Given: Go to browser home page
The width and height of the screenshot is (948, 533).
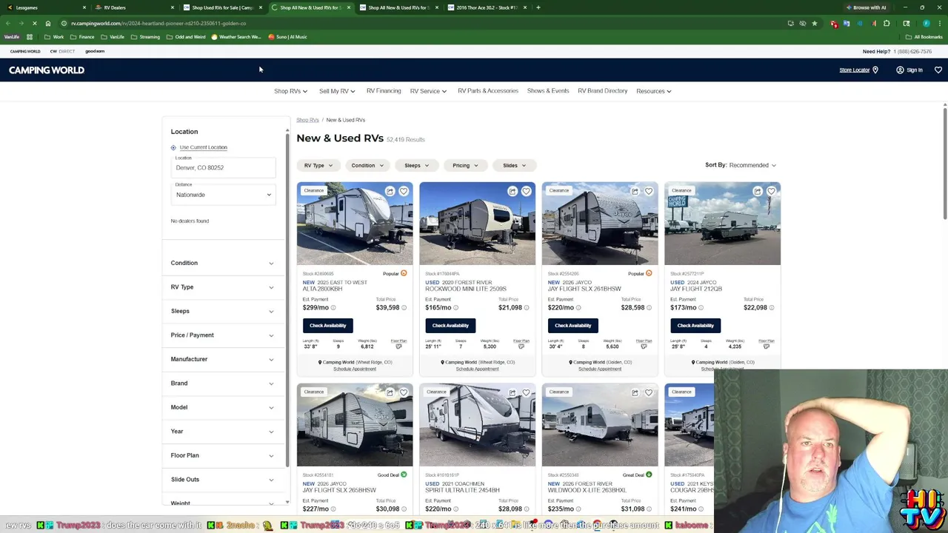Looking at the screenshot, I should 48,24.
